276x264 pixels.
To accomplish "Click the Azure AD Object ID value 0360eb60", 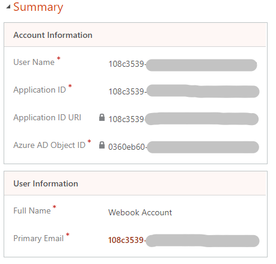I will (183, 147).
